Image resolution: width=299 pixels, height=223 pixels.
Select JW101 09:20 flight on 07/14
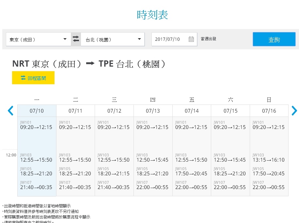[x=191, y=125]
